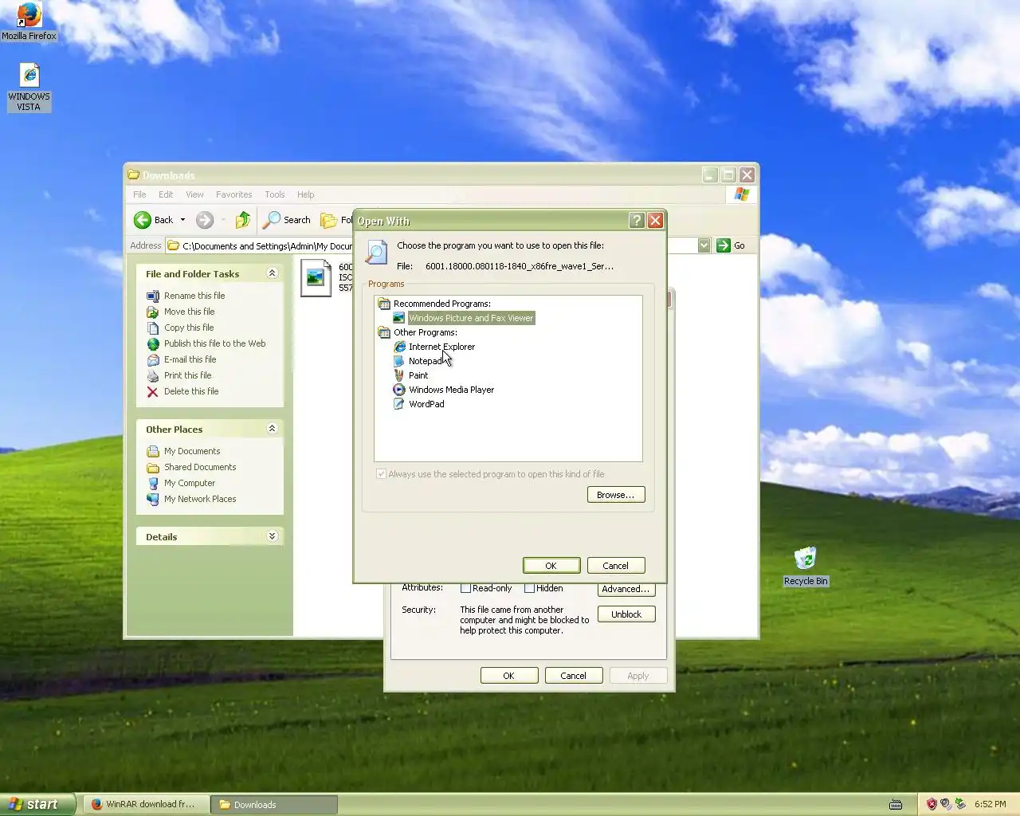The height and width of the screenshot is (816, 1020).
Task: Click Cancel in Open With dialog
Action: point(615,566)
